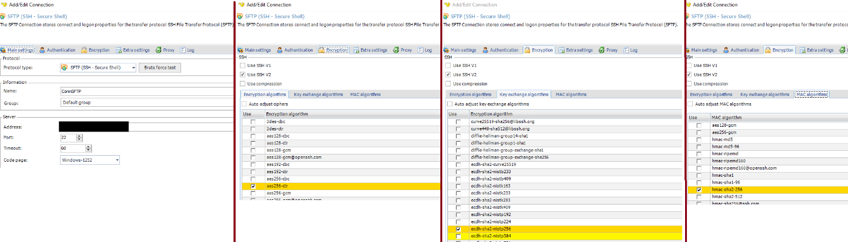This screenshot has height=242, width=848.
Task: Click the Log icon above Protocol section
Action: [184, 50]
